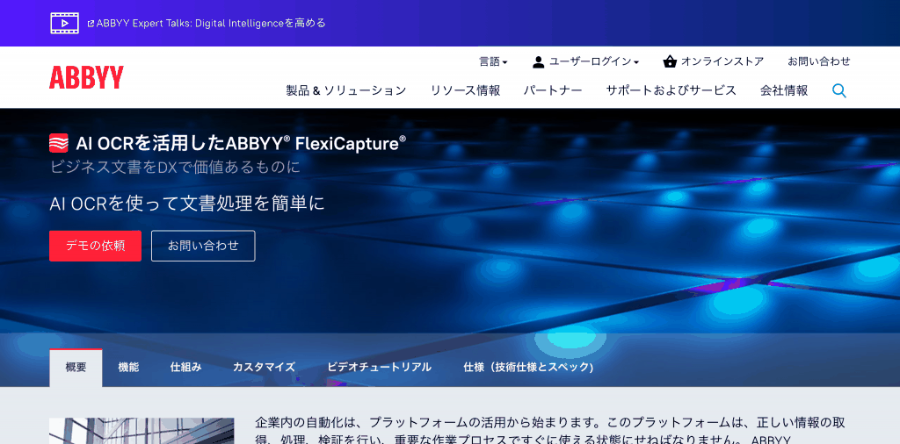Open the リソース情報 menu
This screenshot has height=444, width=900.
(465, 90)
